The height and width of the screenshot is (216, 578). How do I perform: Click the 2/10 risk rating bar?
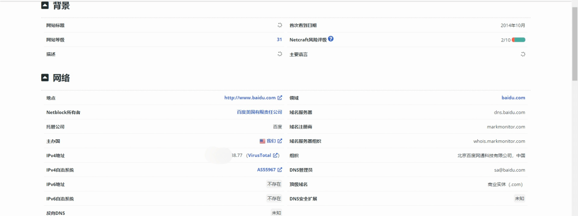(518, 39)
